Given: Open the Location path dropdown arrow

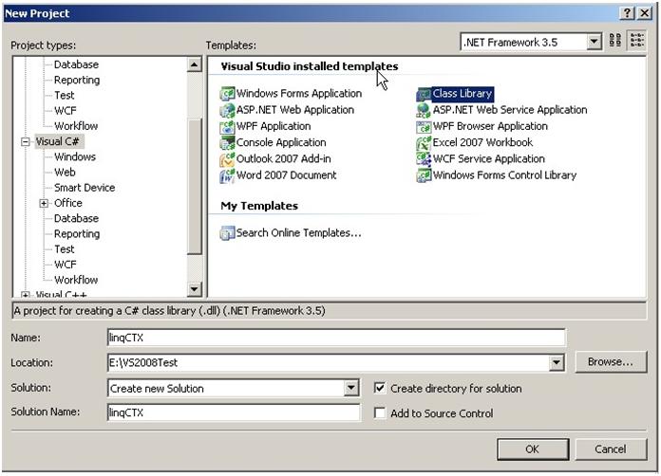Looking at the screenshot, I should coord(557,363).
